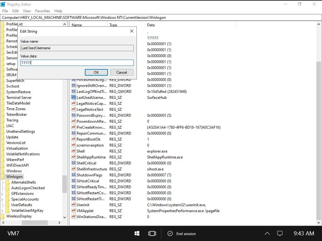
Task: Select the VolatileNotifications key
Action: point(23,154)
